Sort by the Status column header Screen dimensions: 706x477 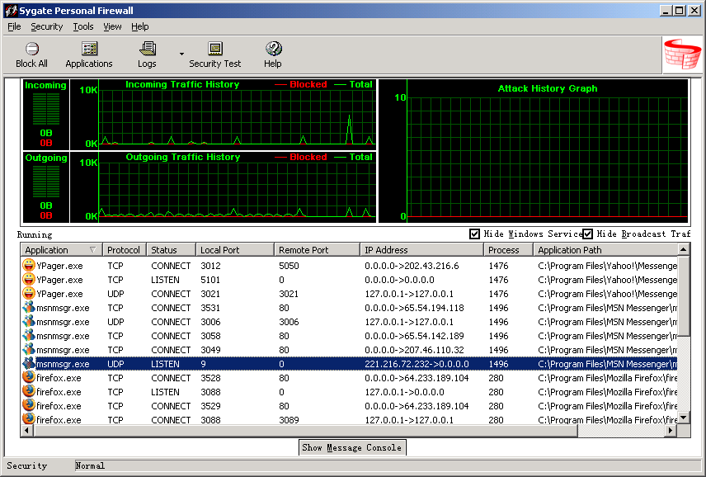pos(171,250)
